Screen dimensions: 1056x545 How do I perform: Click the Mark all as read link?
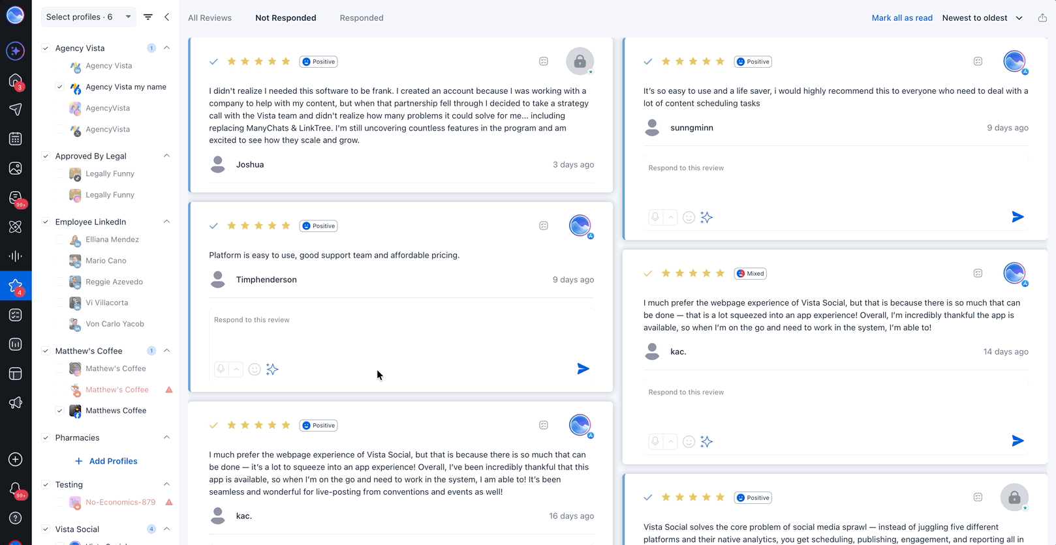point(902,18)
